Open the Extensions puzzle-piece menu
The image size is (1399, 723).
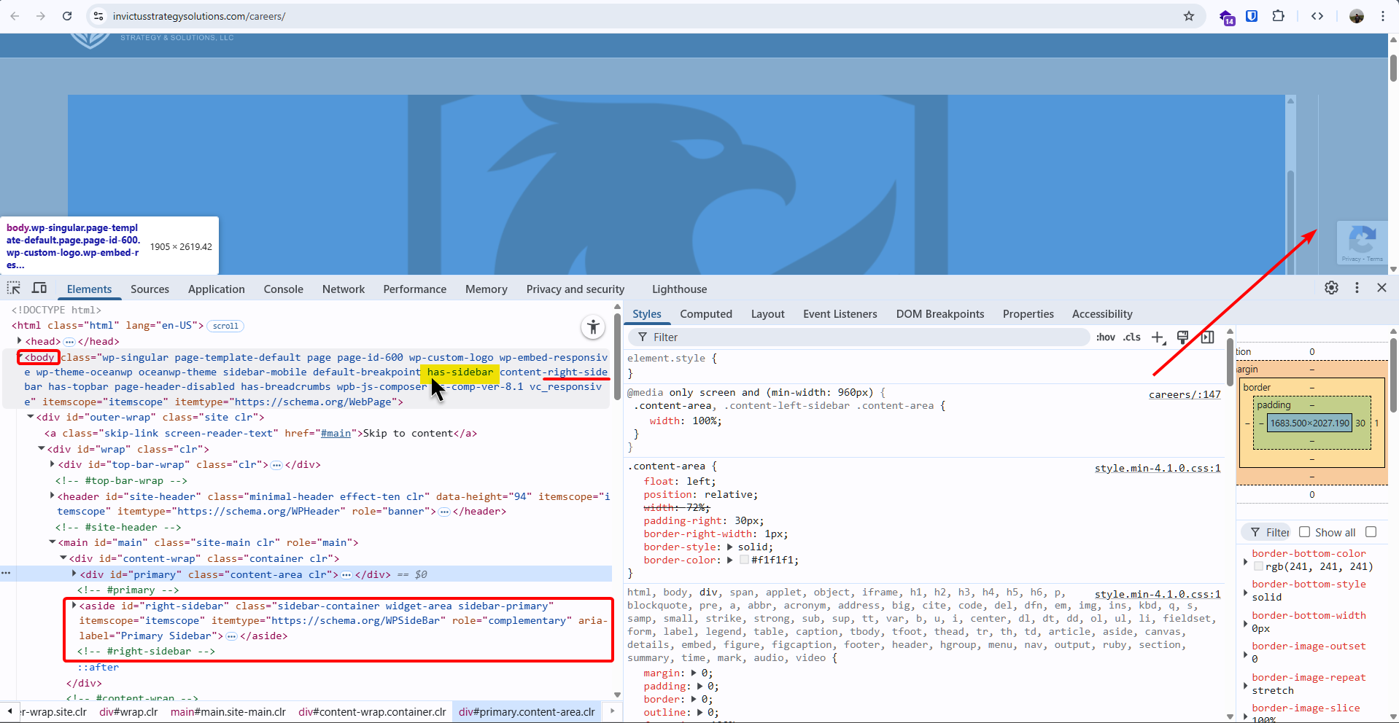1278,16
